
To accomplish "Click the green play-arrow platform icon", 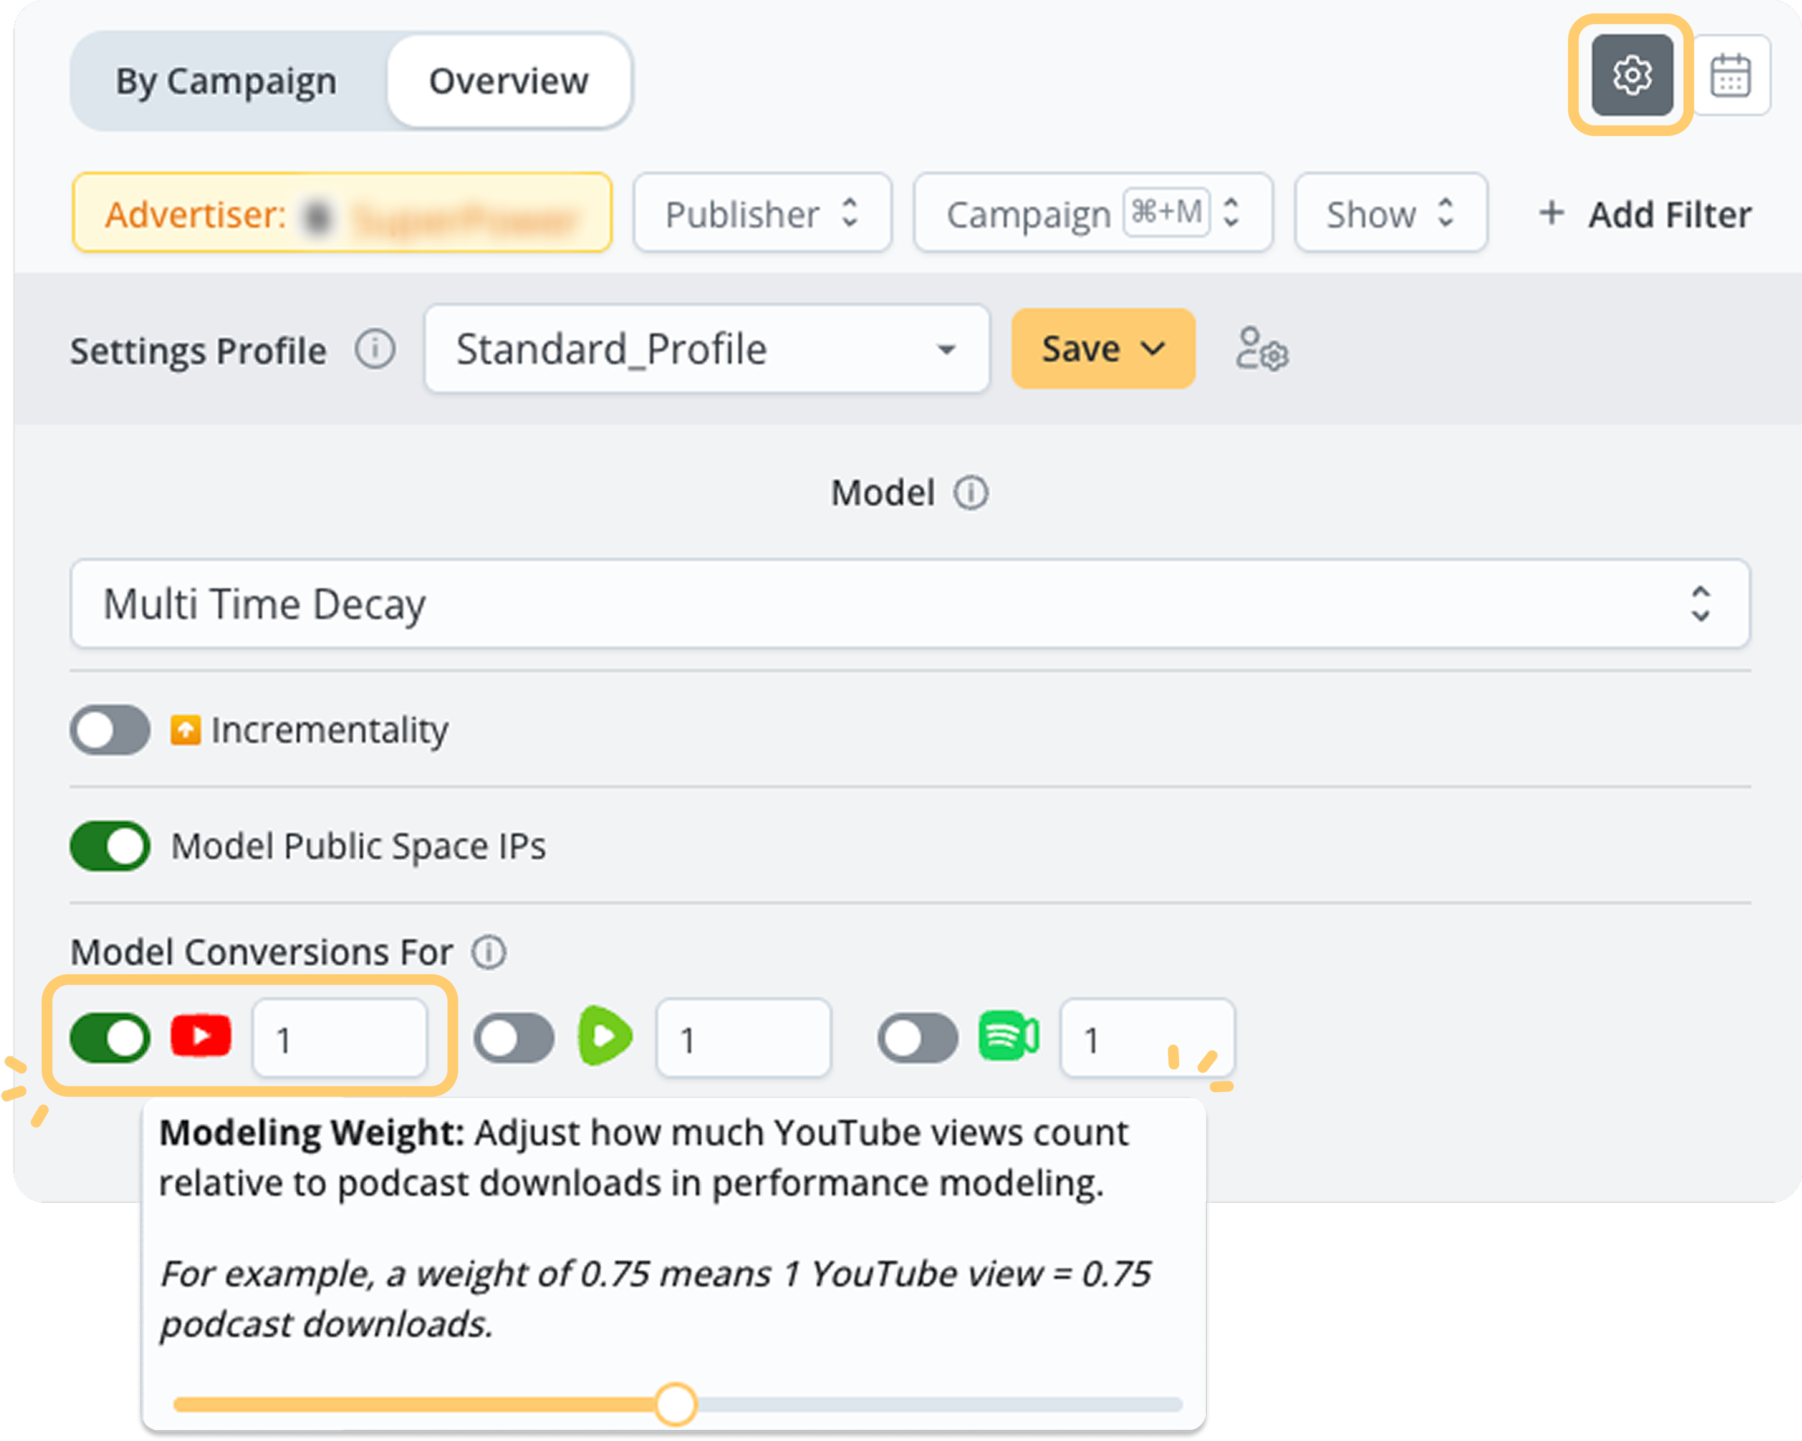I will [604, 1037].
